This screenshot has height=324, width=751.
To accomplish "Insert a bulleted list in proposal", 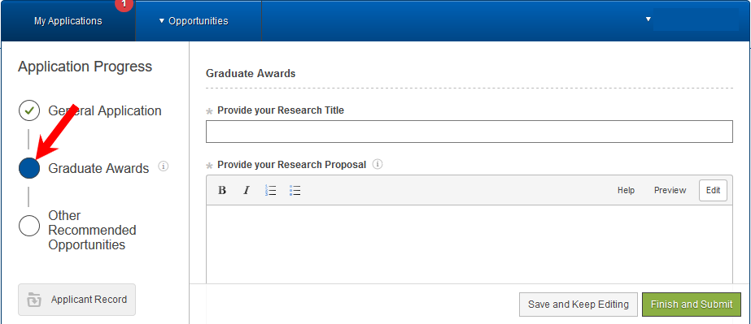I will tap(295, 191).
